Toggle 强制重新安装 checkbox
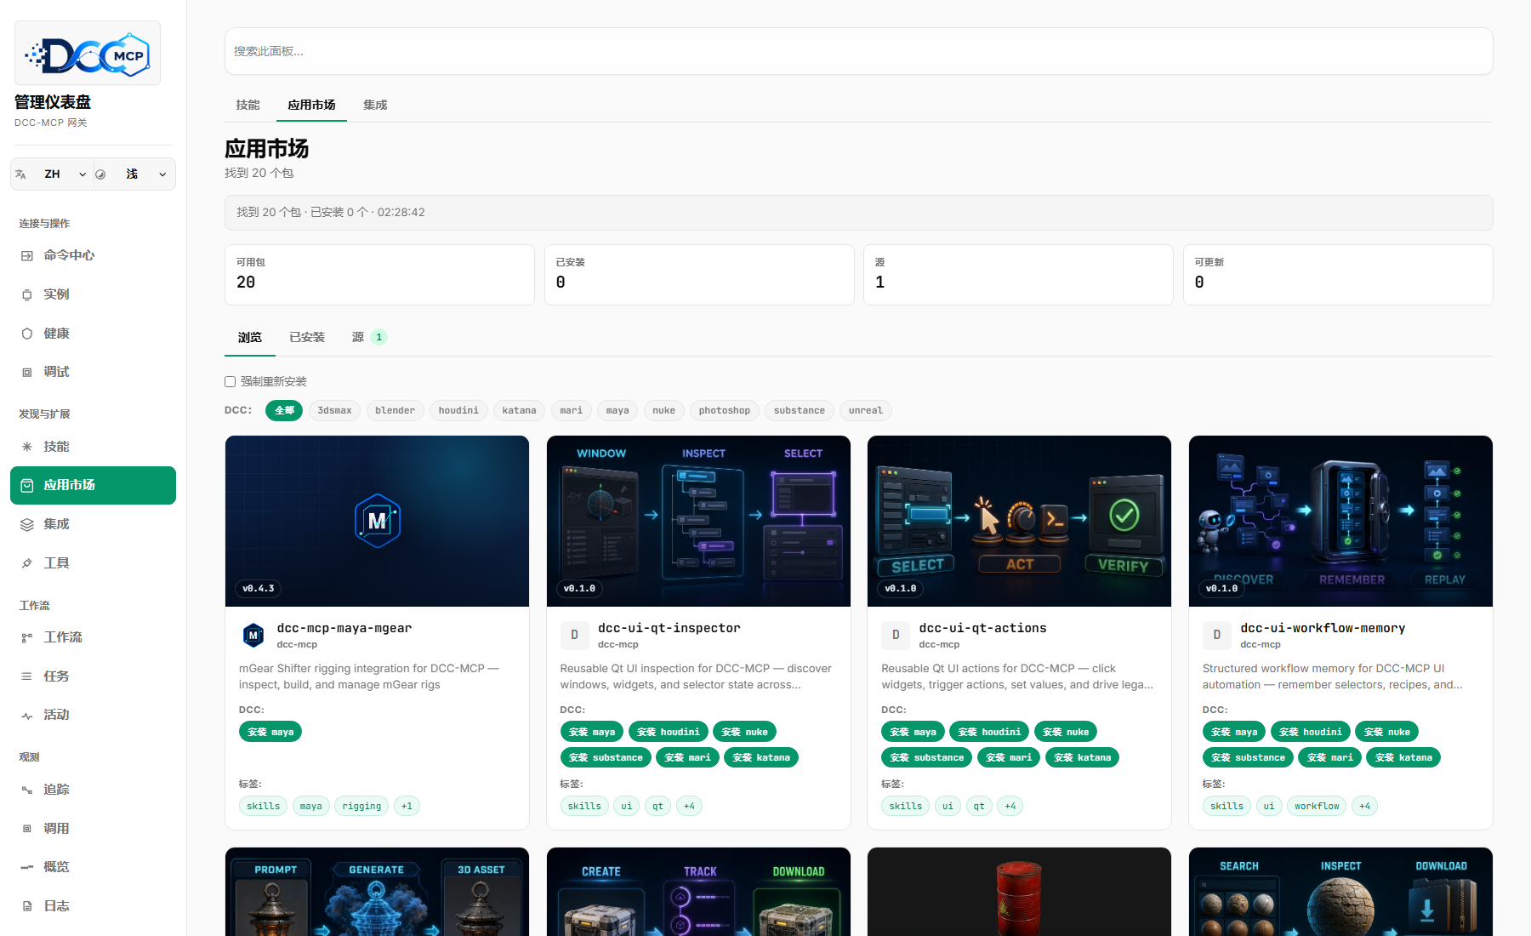The width and height of the screenshot is (1531, 936). coord(230,382)
